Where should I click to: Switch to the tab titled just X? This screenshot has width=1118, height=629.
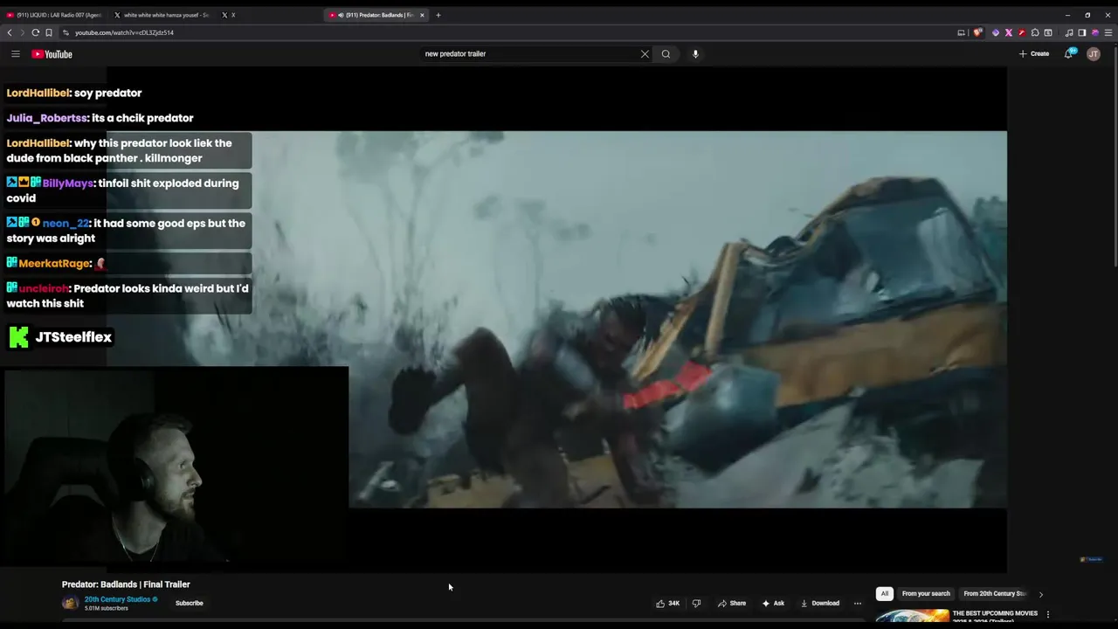tap(229, 15)
